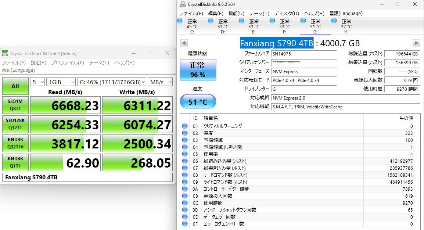
Task: Click the ファームウェア field SN14975
Action: pos(303,54)
